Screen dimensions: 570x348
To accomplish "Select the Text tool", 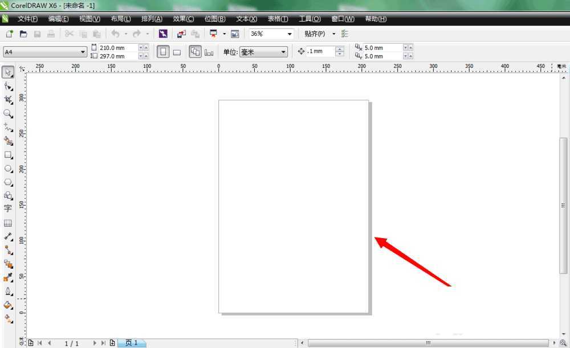I will [x=8, y=208].
